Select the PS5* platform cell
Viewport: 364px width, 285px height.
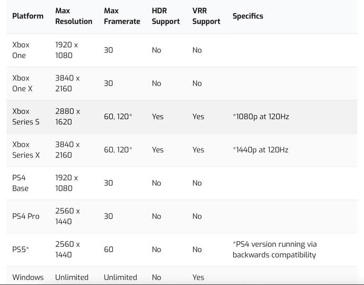tap(20, 249)
